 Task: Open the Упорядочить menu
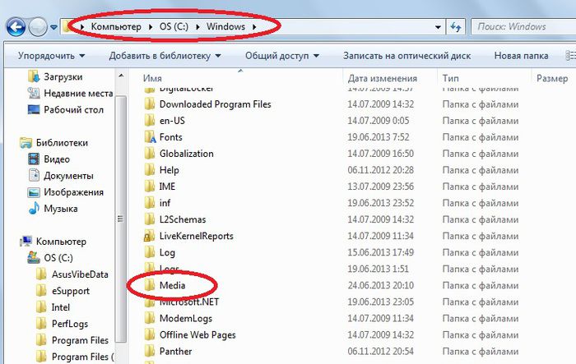point(51,56)
